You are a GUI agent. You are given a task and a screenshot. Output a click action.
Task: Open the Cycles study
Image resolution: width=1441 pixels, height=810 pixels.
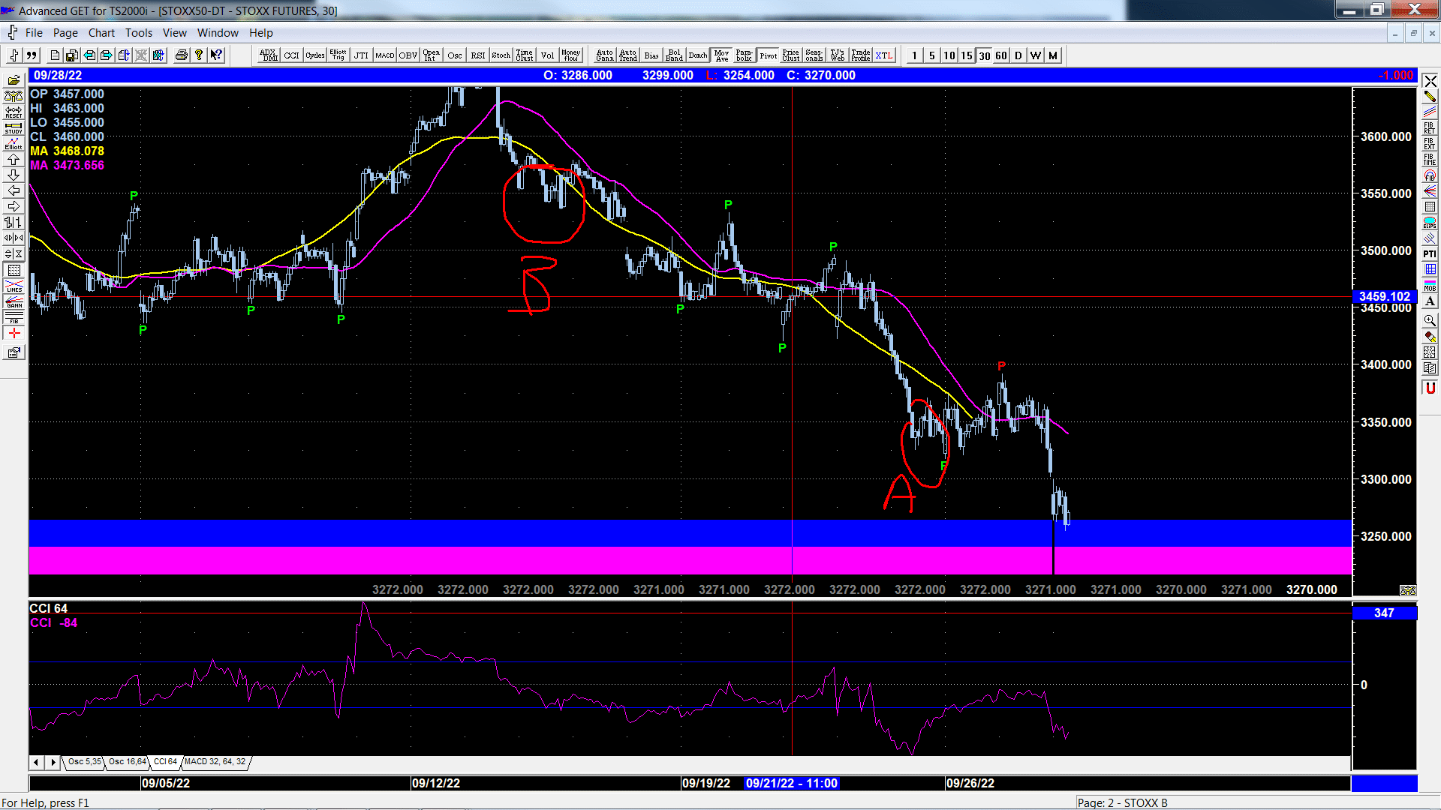click(x=315, y=55)
